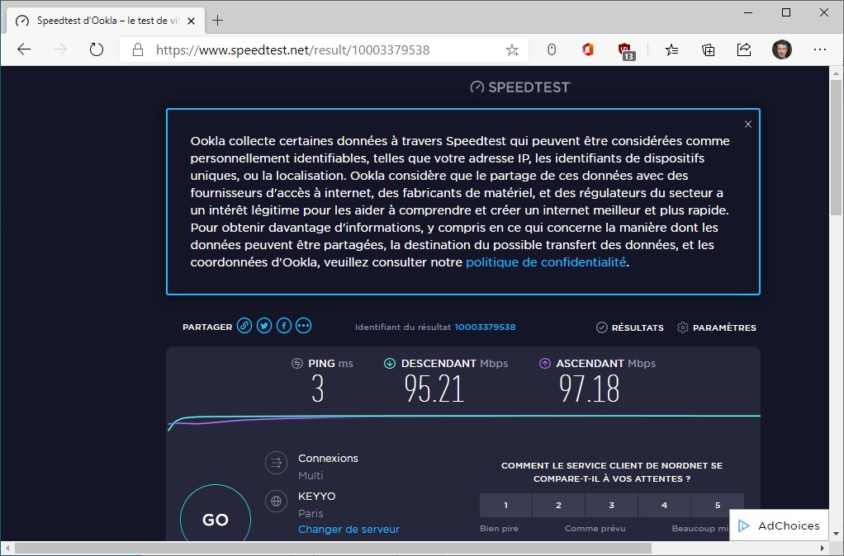Image resolution: width=844 pixels, height=556 pixels.
Task: Open the Edge Settings and more menu
Action: click(x=819, y=49)
